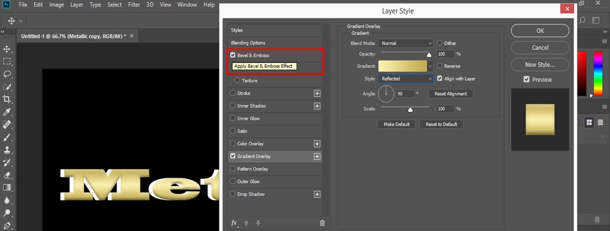
Task: Enable the Stroke effect checkbox
Action: 233,93
